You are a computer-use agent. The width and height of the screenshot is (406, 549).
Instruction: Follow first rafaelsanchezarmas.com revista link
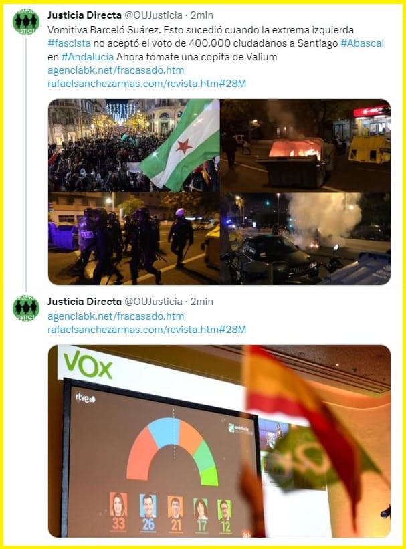[146, 84]
